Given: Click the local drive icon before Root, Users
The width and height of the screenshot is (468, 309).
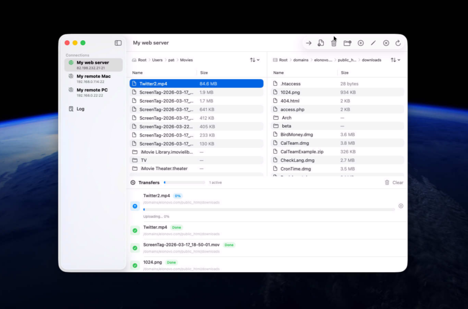Looking at the screenshot, I should (x=134, y=60).
